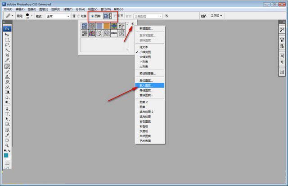
Task: Toggle Quick Mask mode button
Action: coord(7,163)
